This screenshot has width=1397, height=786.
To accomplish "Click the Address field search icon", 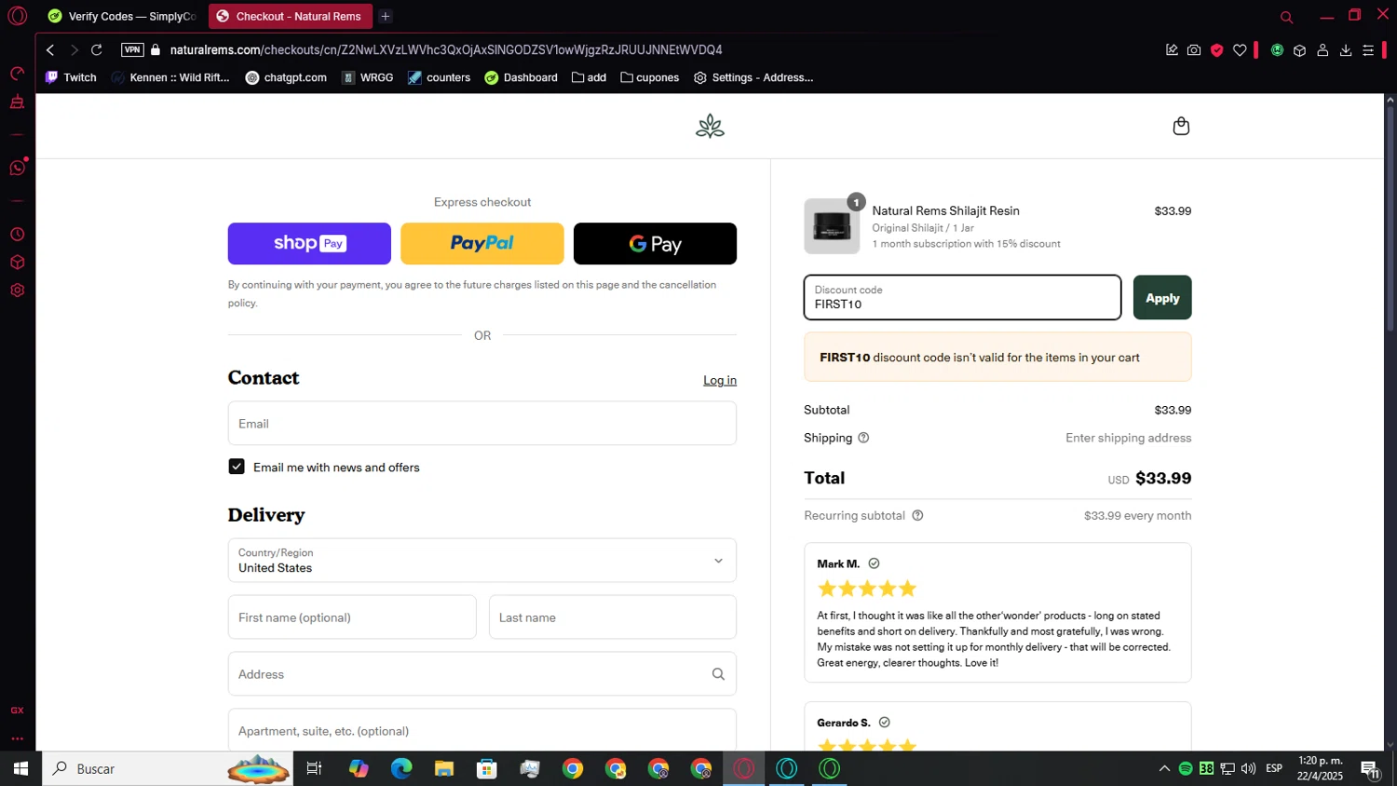I will coord(718,674).
